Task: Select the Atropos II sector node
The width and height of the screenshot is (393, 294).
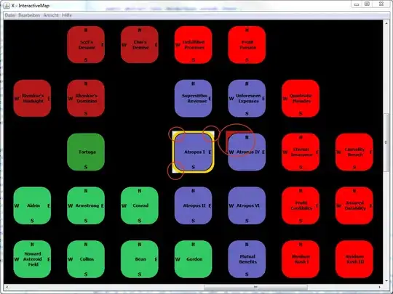Action: 193,205
